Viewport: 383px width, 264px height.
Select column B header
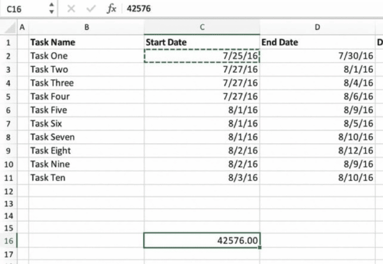[86, 27]
